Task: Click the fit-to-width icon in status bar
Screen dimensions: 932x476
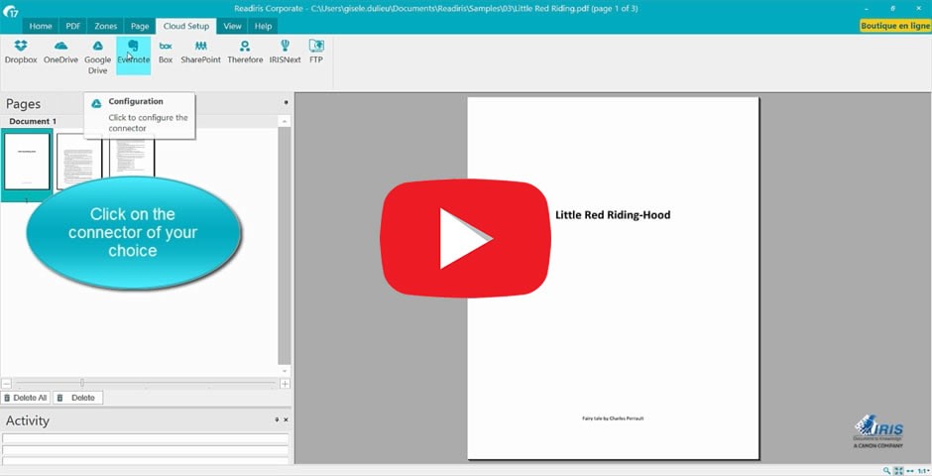Action: [x=909, y=471]
